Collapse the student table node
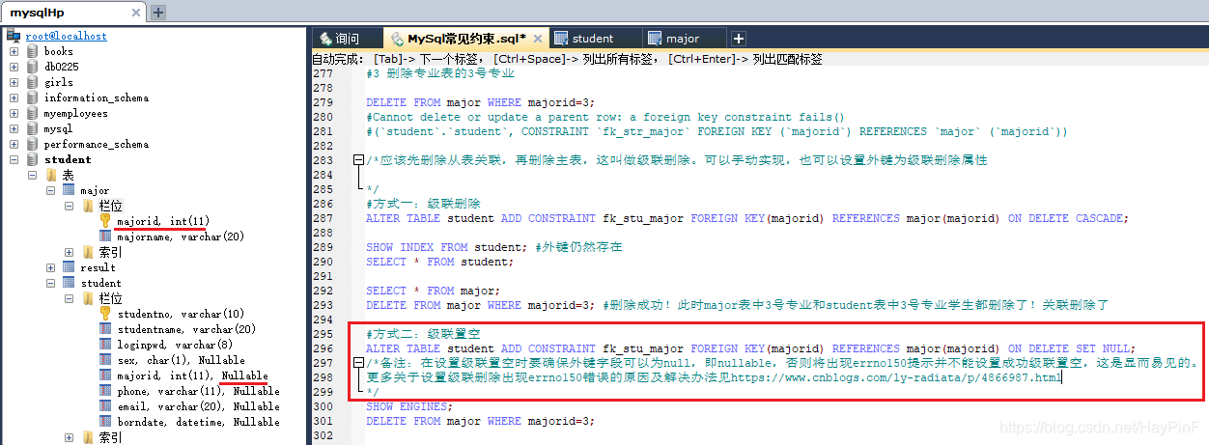This screenshot has height=445, width=1209. [x=51, y=283]
